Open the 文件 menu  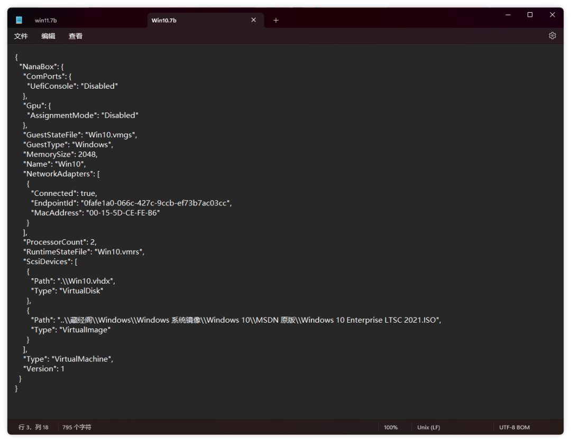21,36
